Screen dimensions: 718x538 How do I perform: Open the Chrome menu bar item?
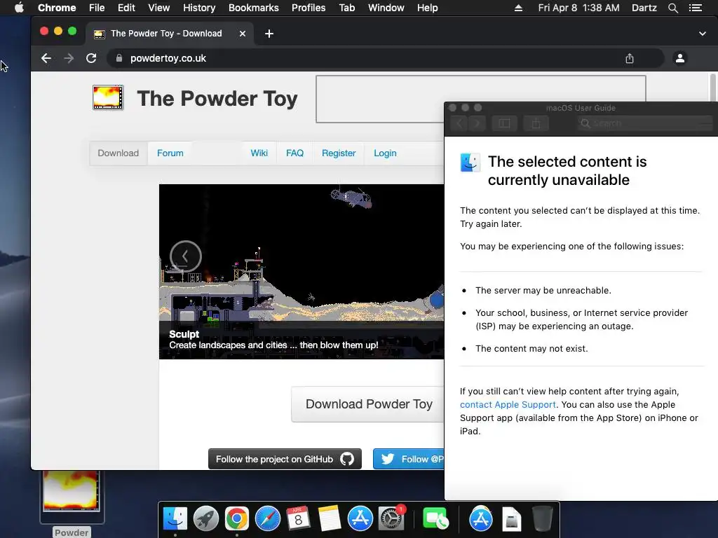(57, 8)
